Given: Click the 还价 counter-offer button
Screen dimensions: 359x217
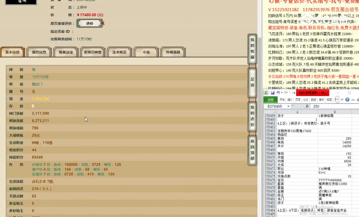Looking at the screenshot, I should pos(89,23).
